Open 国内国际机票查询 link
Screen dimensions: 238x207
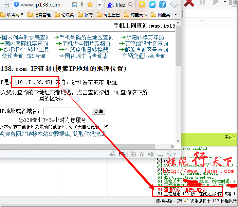[x=26, y=44]
